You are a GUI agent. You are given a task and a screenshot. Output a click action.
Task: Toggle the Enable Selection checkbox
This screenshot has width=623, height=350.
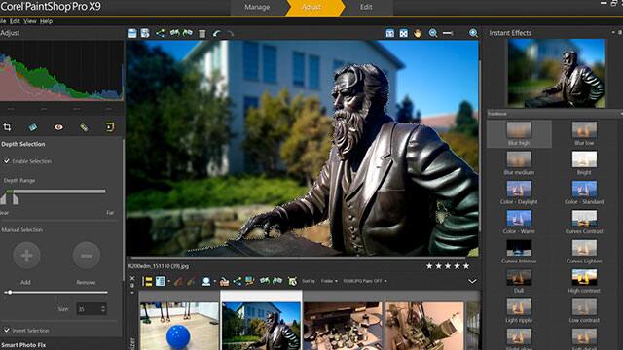point(7,161)
